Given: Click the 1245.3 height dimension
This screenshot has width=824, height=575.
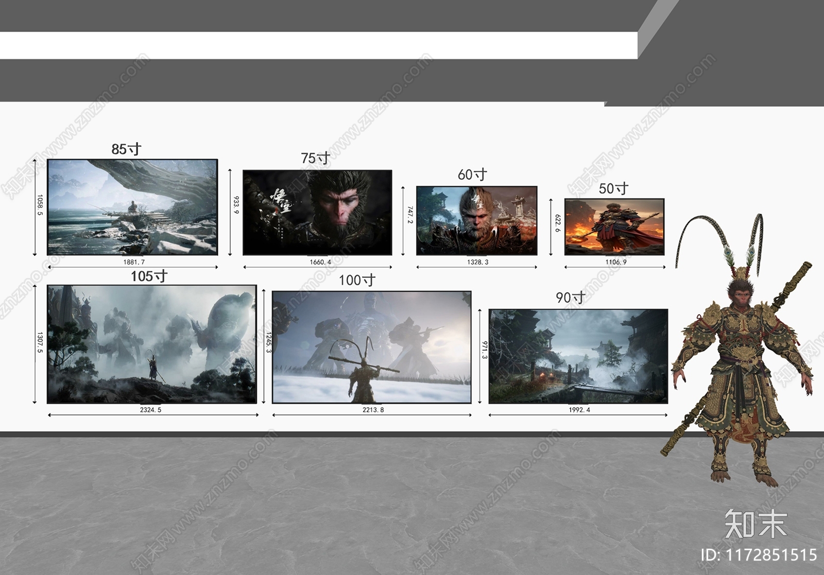Looking at the screenshot, I should coord(268,342).
